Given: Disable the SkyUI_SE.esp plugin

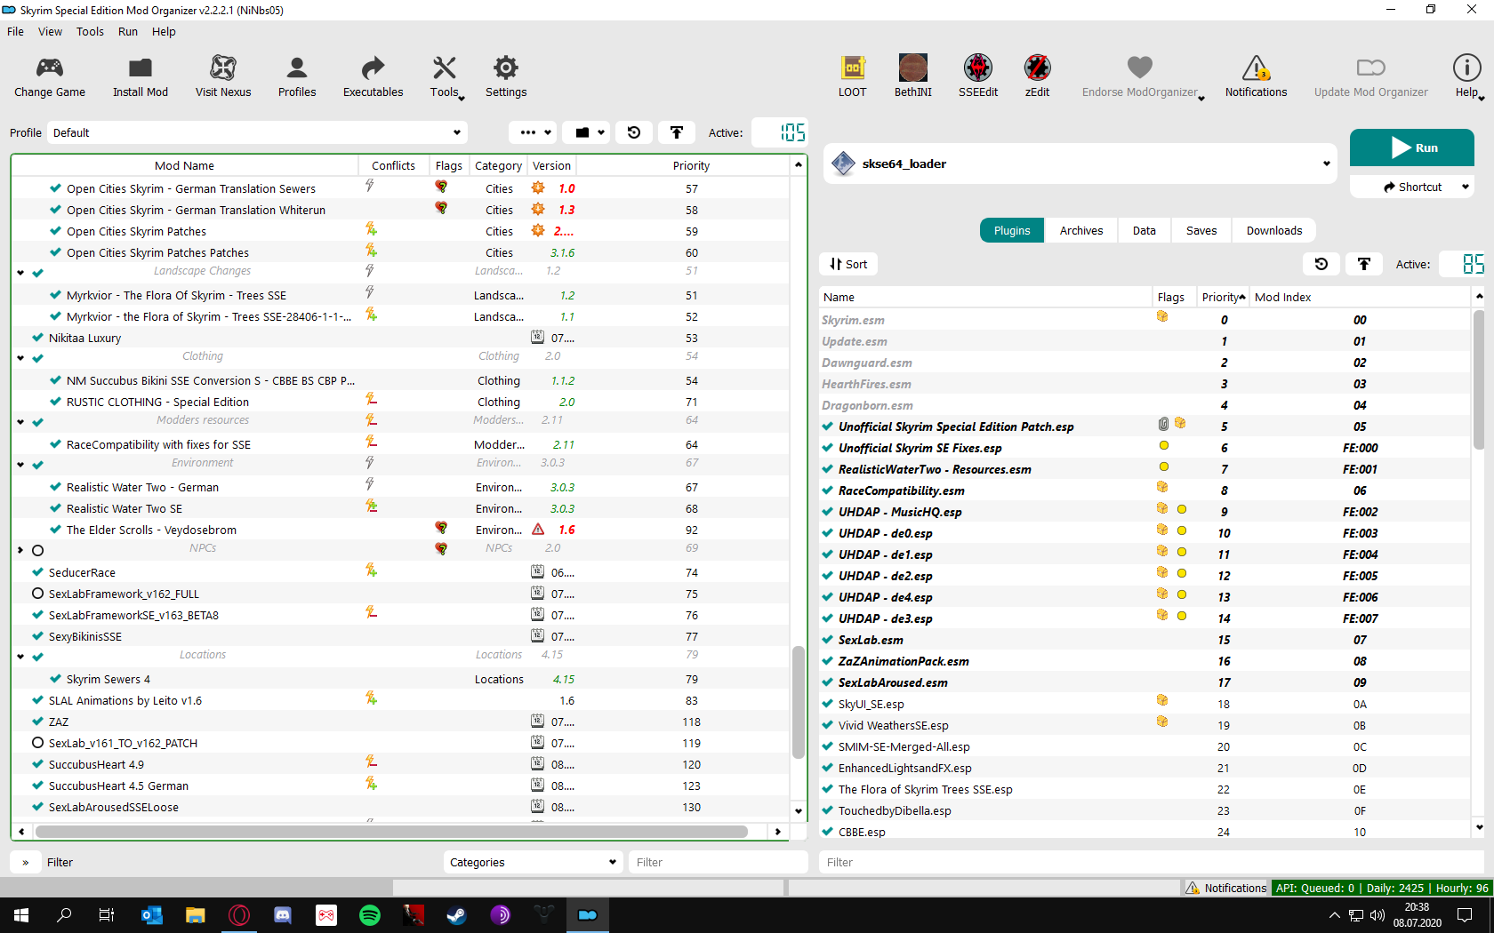Looking at the screenshot, I should (828, 704).
